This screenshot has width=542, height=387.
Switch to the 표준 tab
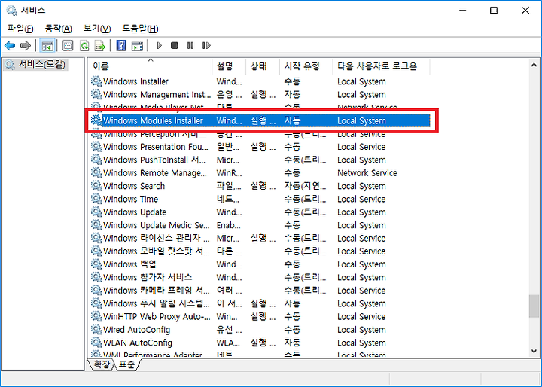(x=127, y=364)
